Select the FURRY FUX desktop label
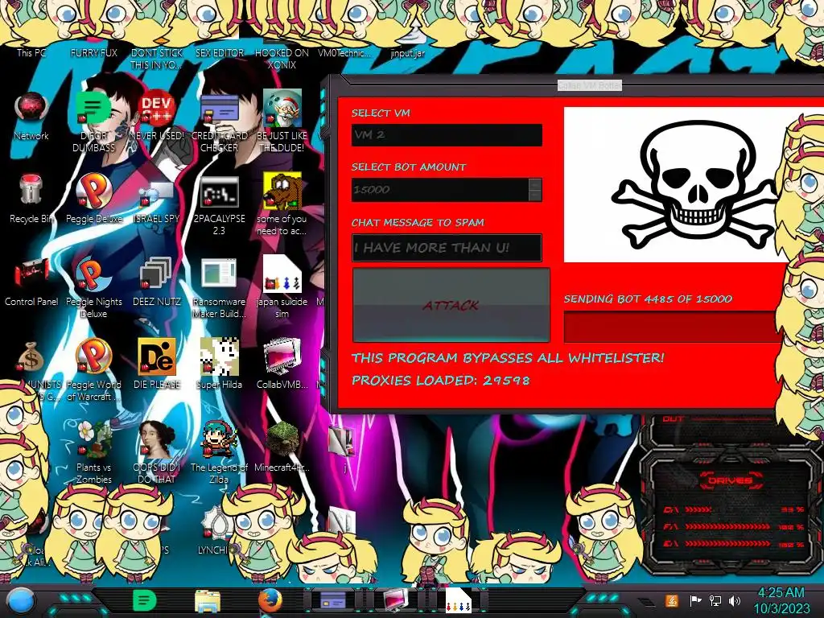 [94, 53]
